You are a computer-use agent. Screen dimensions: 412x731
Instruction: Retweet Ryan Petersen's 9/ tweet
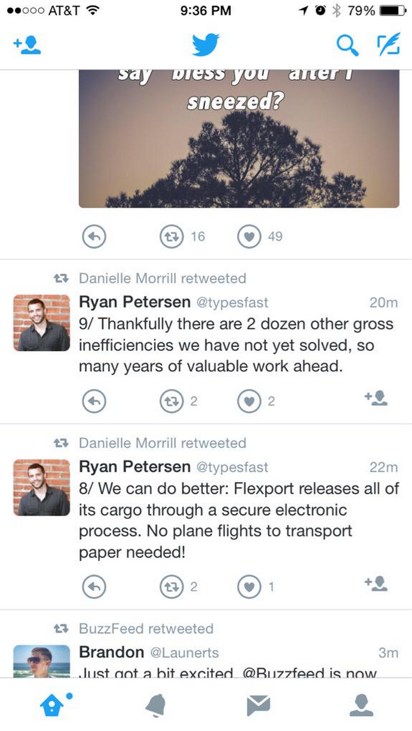point(172,401)
